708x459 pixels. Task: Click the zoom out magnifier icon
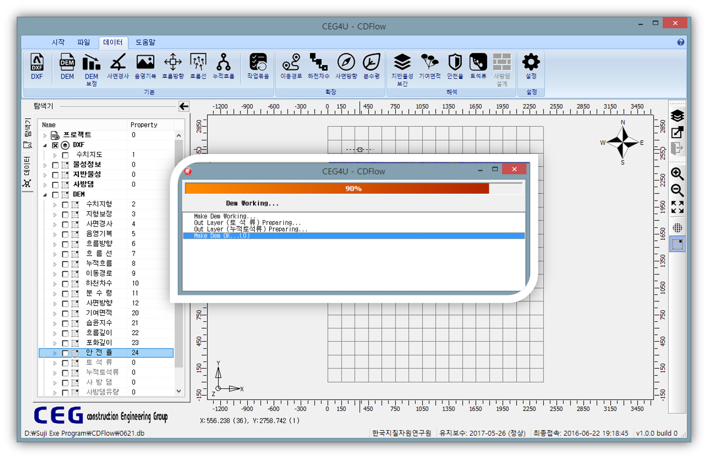(678, 191)
